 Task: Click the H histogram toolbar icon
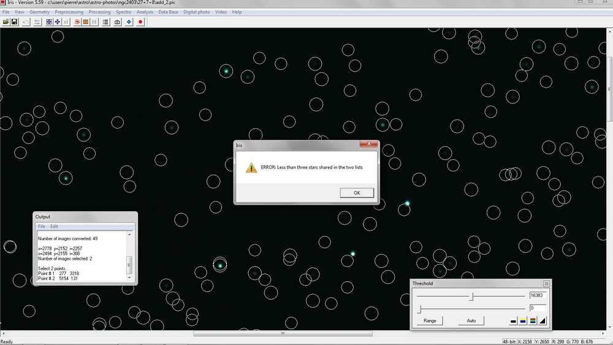pos(94,22)
